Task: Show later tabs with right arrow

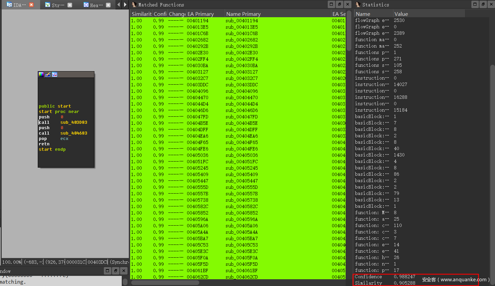Action: pos(125,5)
